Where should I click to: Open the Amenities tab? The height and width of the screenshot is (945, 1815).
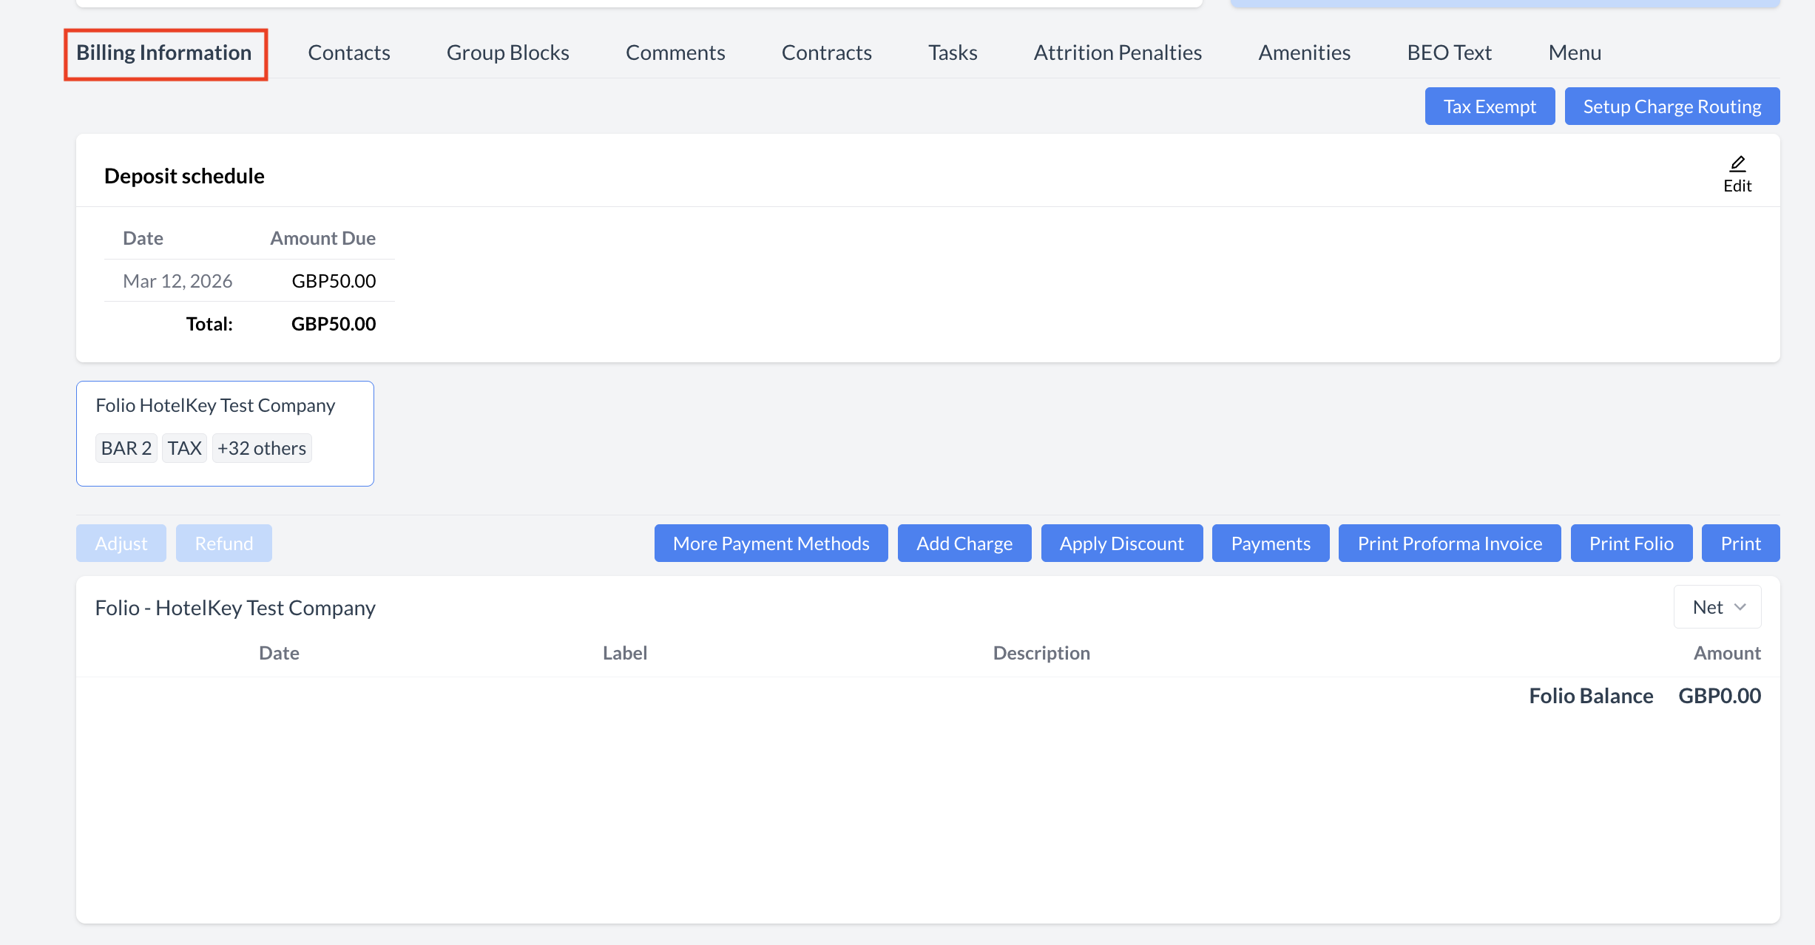1304,52
